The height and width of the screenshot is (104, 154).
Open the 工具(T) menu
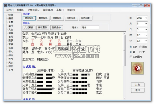(x=60, y=10)
